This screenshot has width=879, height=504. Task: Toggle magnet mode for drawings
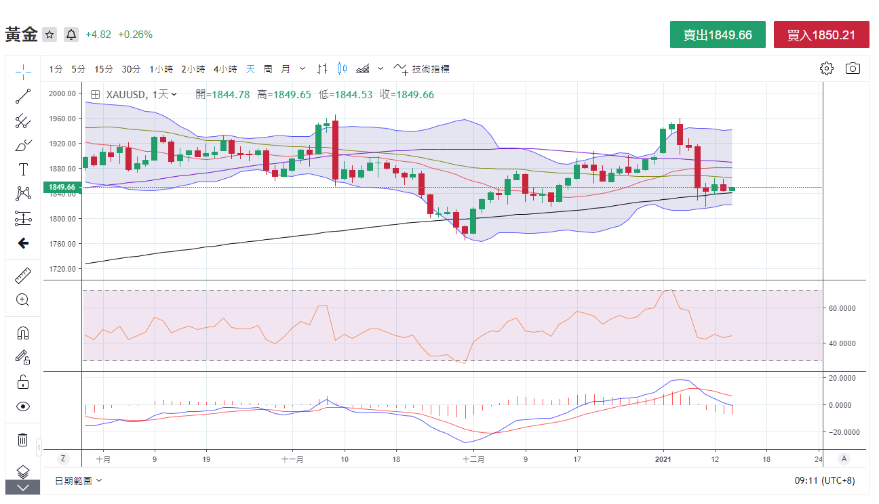click(23, 333)
